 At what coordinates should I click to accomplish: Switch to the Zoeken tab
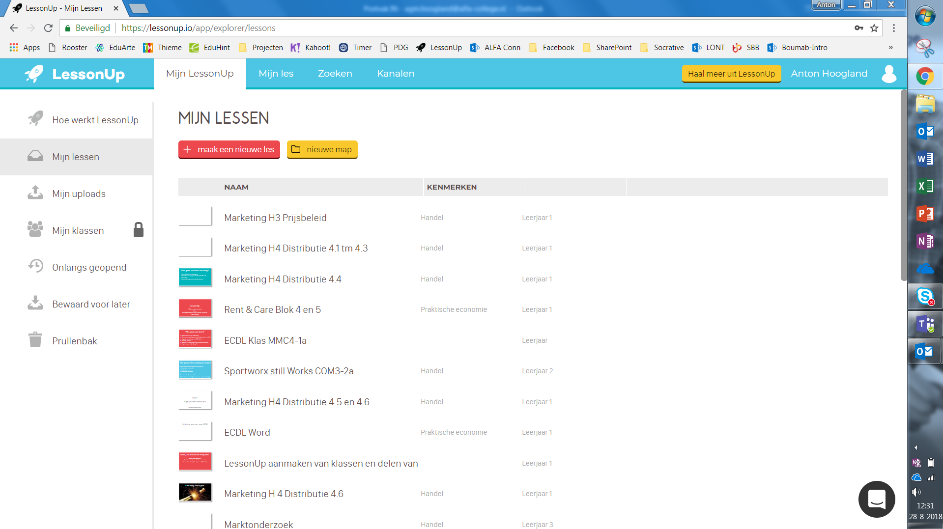pyautogui.click(x=335, y=73)
